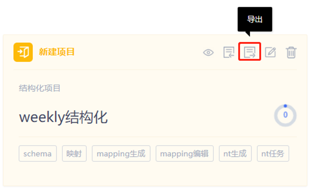The height and width of the screenshot is (192, 312).
Task: Select the schema tag
Action: click(38, 154)
